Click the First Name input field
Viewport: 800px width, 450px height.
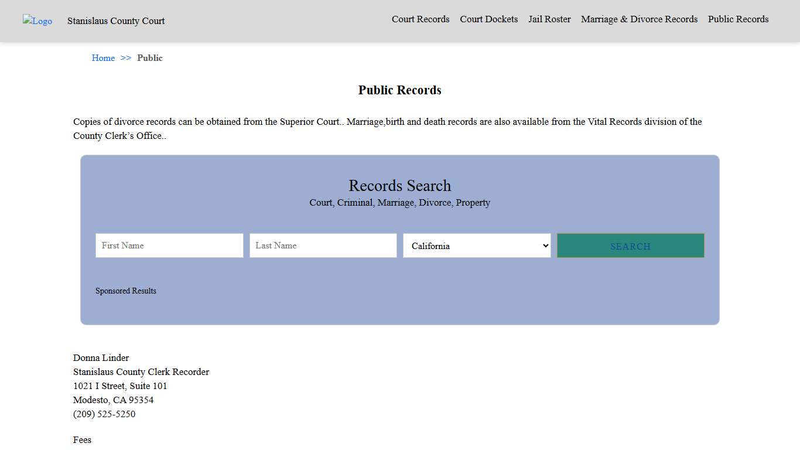pos(169,246)
